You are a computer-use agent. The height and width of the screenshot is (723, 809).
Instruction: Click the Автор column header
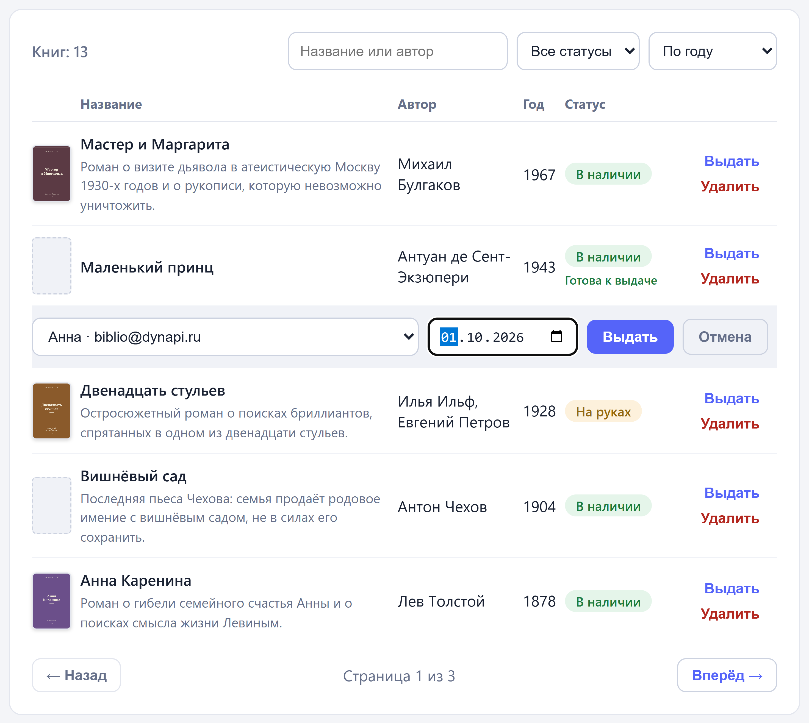[417, 104]
